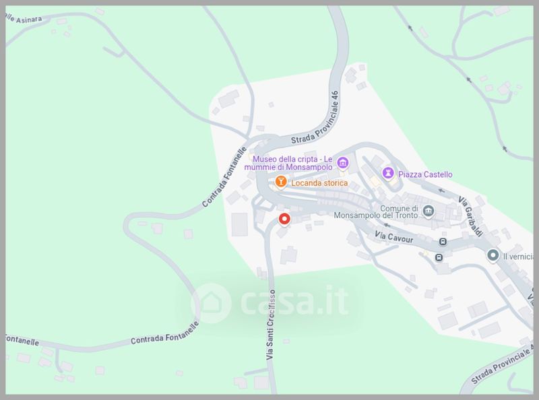The width and height of the screenshot is (539, 400).
Task: Click the Museo della cripta text label
Action: click(288, 163)
